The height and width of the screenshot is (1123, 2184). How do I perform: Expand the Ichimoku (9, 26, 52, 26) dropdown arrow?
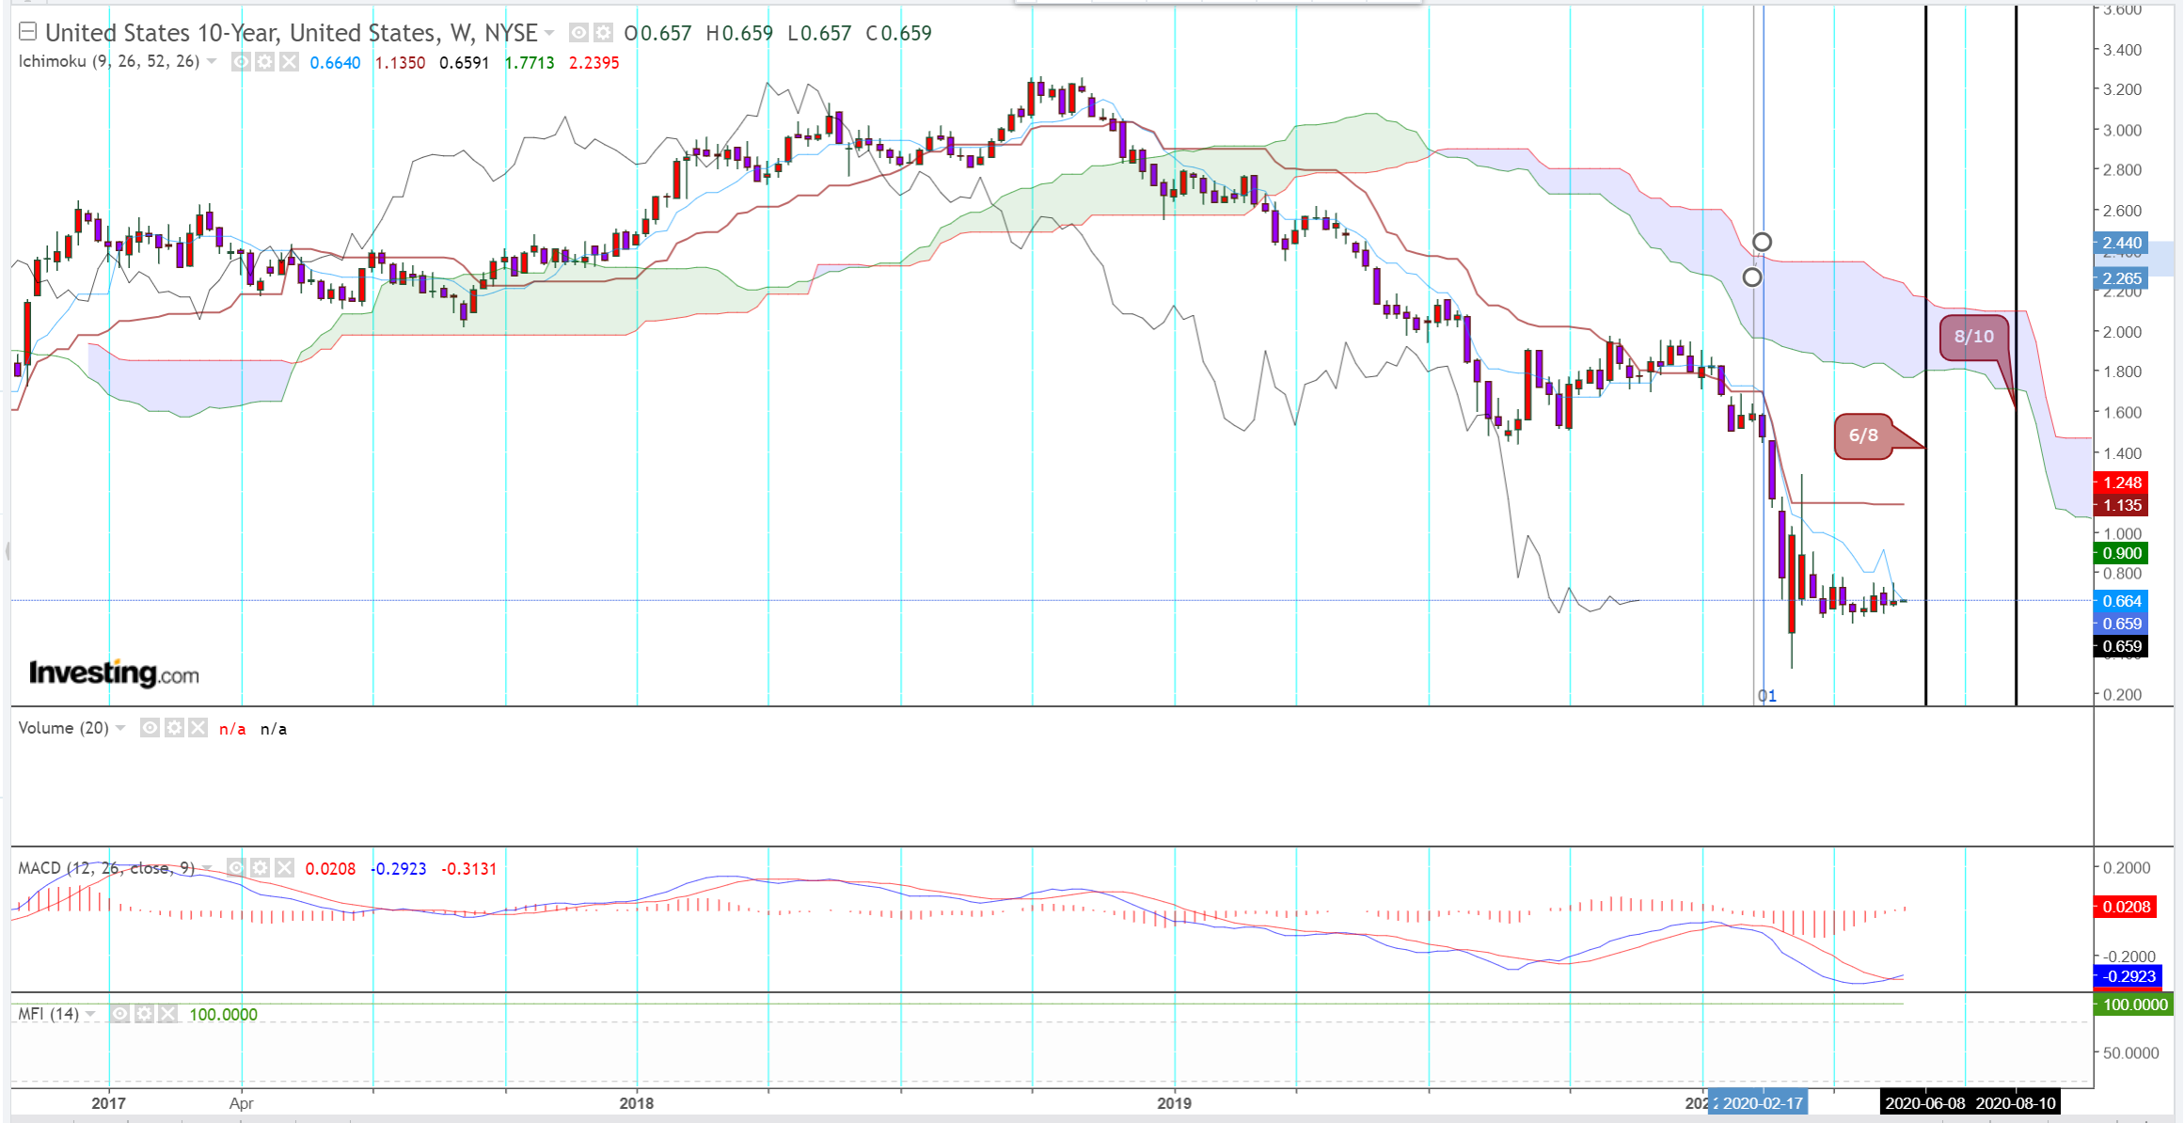tap(212, 62)
